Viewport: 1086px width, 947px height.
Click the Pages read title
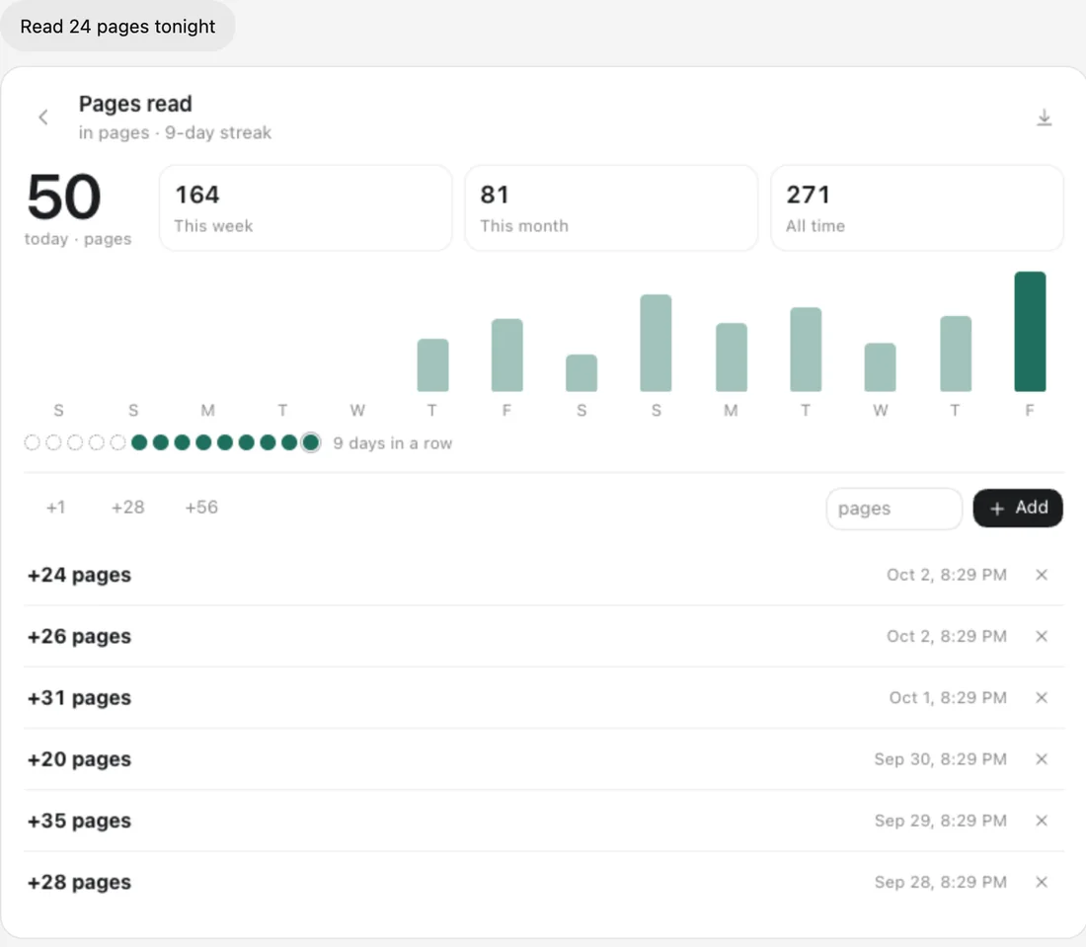(136, 104)
